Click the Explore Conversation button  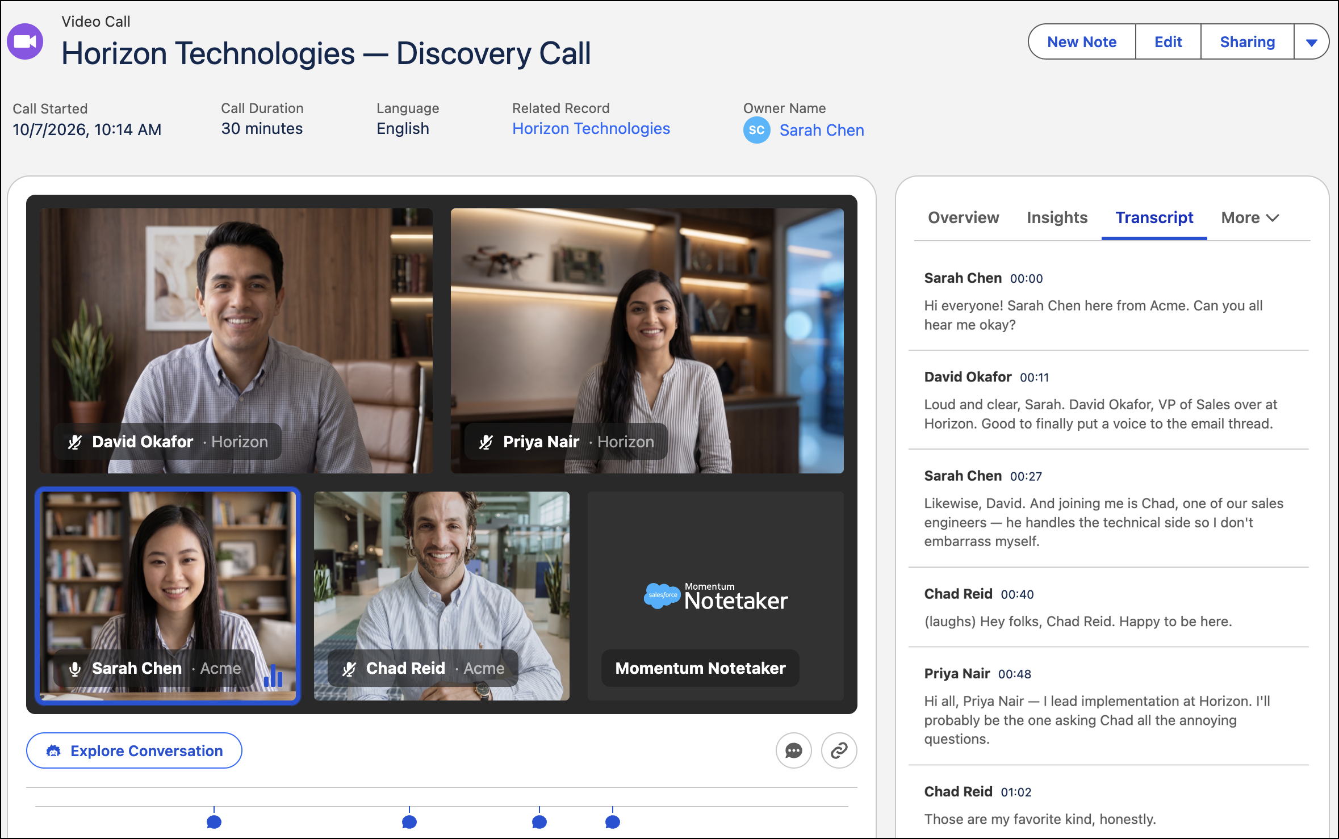[x=134, y=750]
